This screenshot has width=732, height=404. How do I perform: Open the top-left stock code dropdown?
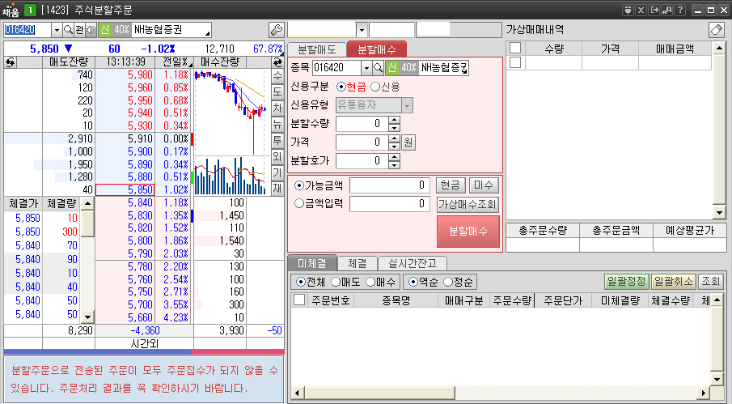(56, 30)
